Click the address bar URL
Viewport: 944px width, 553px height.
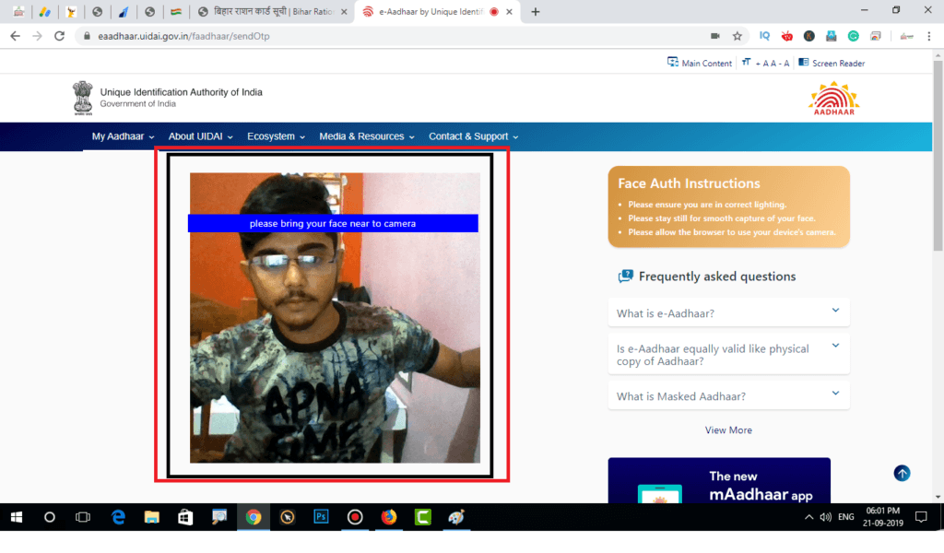(x=183, y=36)
